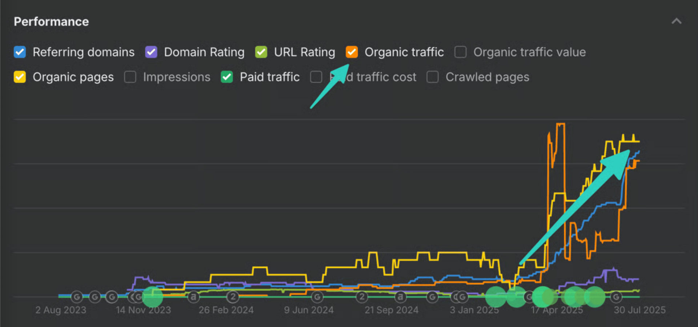Uncheck the Referring domains checkbox
698x327 pixels.
20,52
